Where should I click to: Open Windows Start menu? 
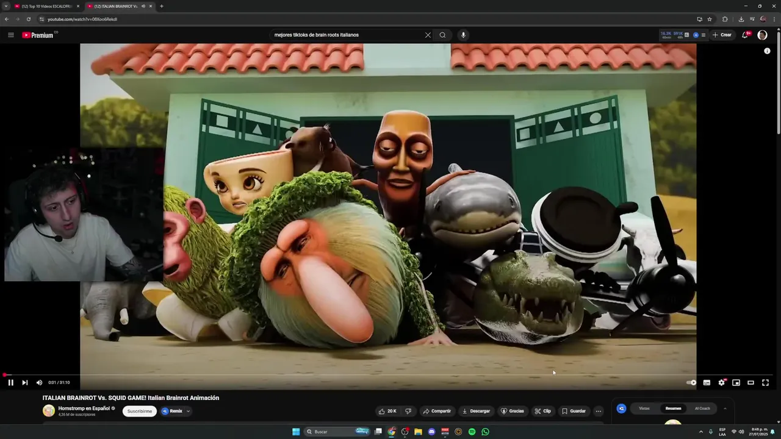point(296,432)
